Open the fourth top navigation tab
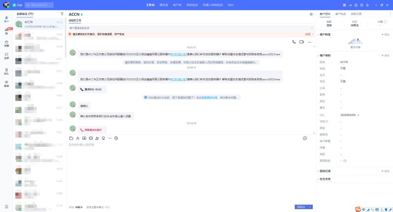This screenshot has width=393, height=212. click(x=192, y=5)
